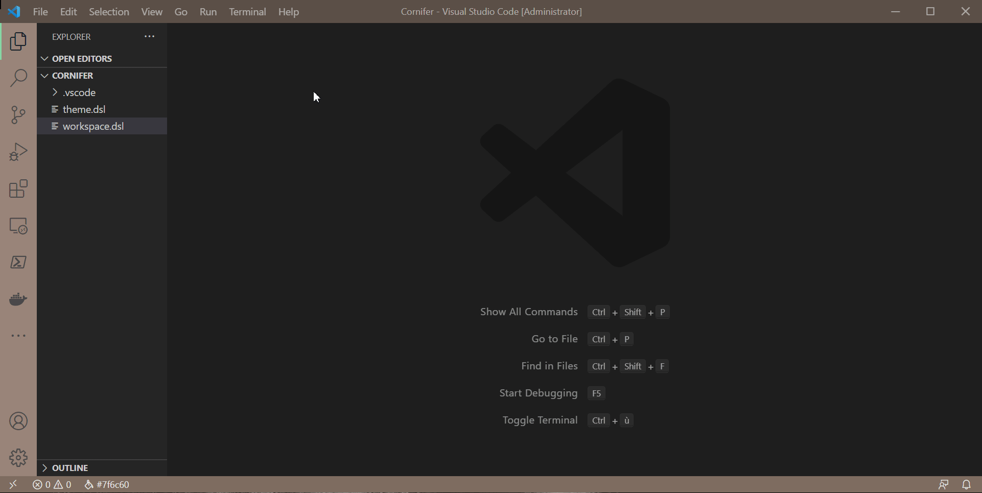This screenshot has height=493, width=982.
Task: Open a remote window from status bar
Action: pyautogui.click(x=13, y=484)
